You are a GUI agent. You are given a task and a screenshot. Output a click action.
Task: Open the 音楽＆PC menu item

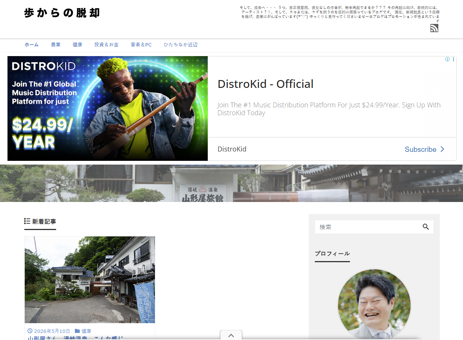point(141,45)
